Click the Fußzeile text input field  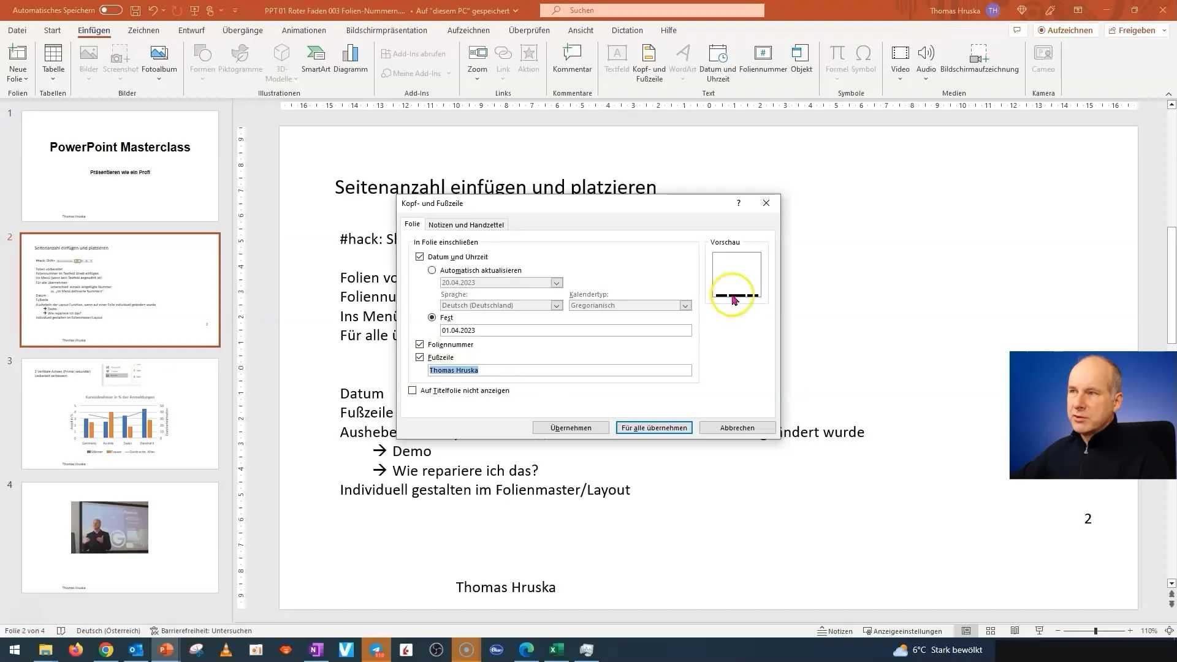pos(560,370)
